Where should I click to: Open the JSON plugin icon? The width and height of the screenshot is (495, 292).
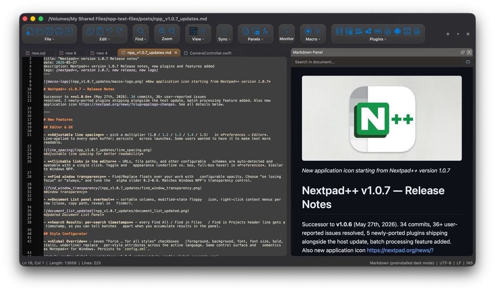pyautogui.click(x=417, y=31)
